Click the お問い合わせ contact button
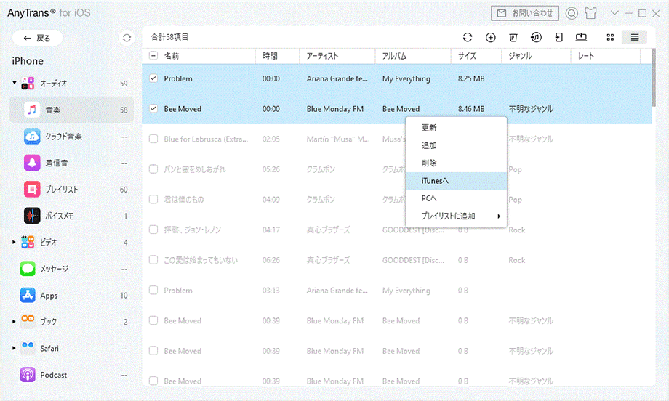 pyautogui.click(x=525, y=13)
